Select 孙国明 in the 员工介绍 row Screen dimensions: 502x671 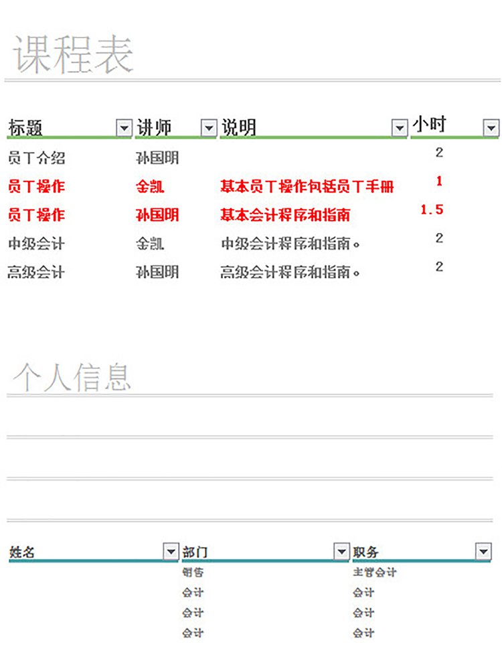pos(157,158)
